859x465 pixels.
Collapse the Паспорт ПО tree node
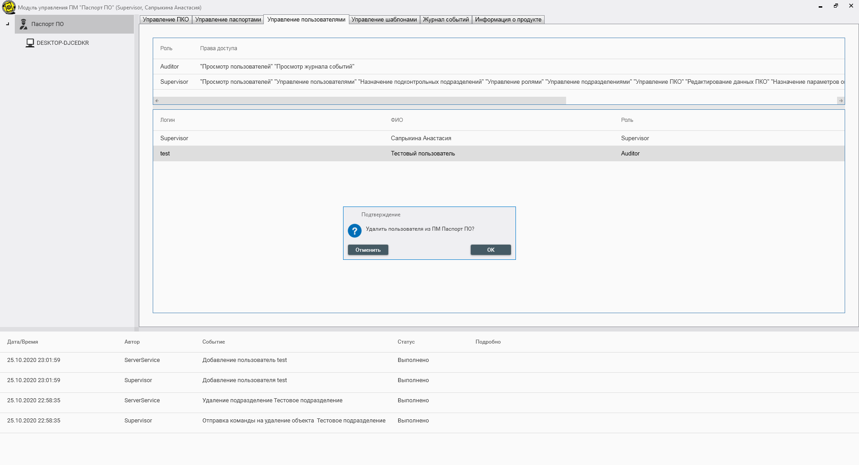[x=8, y=24]
